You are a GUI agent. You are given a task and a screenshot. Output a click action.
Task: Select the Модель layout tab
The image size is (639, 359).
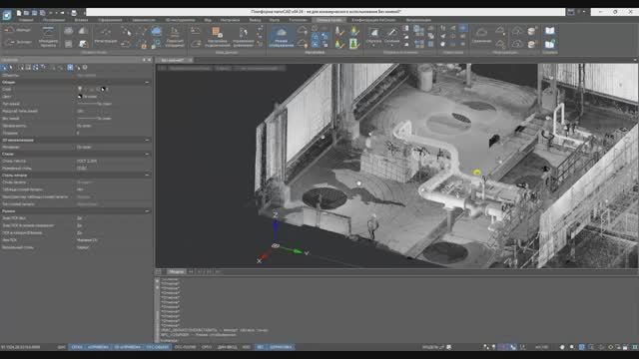pos(177,271)
